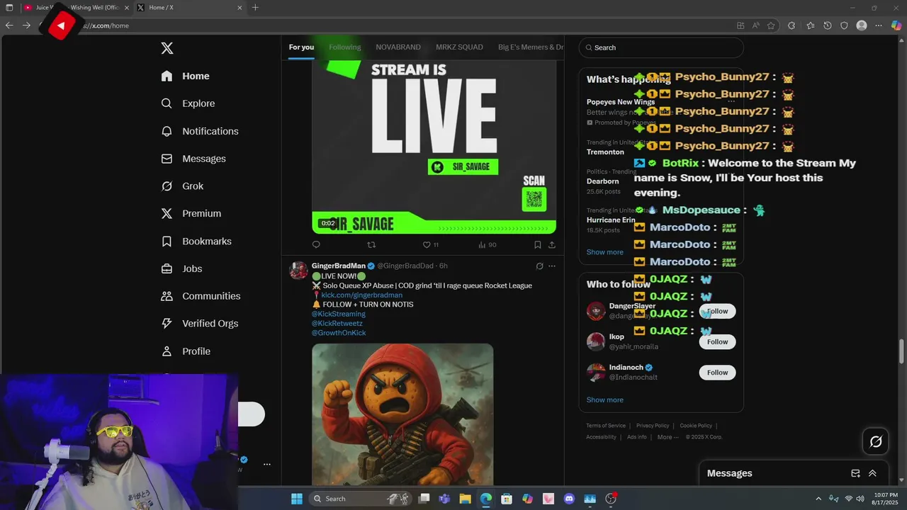The height and width of the screenshot is (510, 907).
Task: Open Premium from sidebar
Action: click(x=192, y=213)
